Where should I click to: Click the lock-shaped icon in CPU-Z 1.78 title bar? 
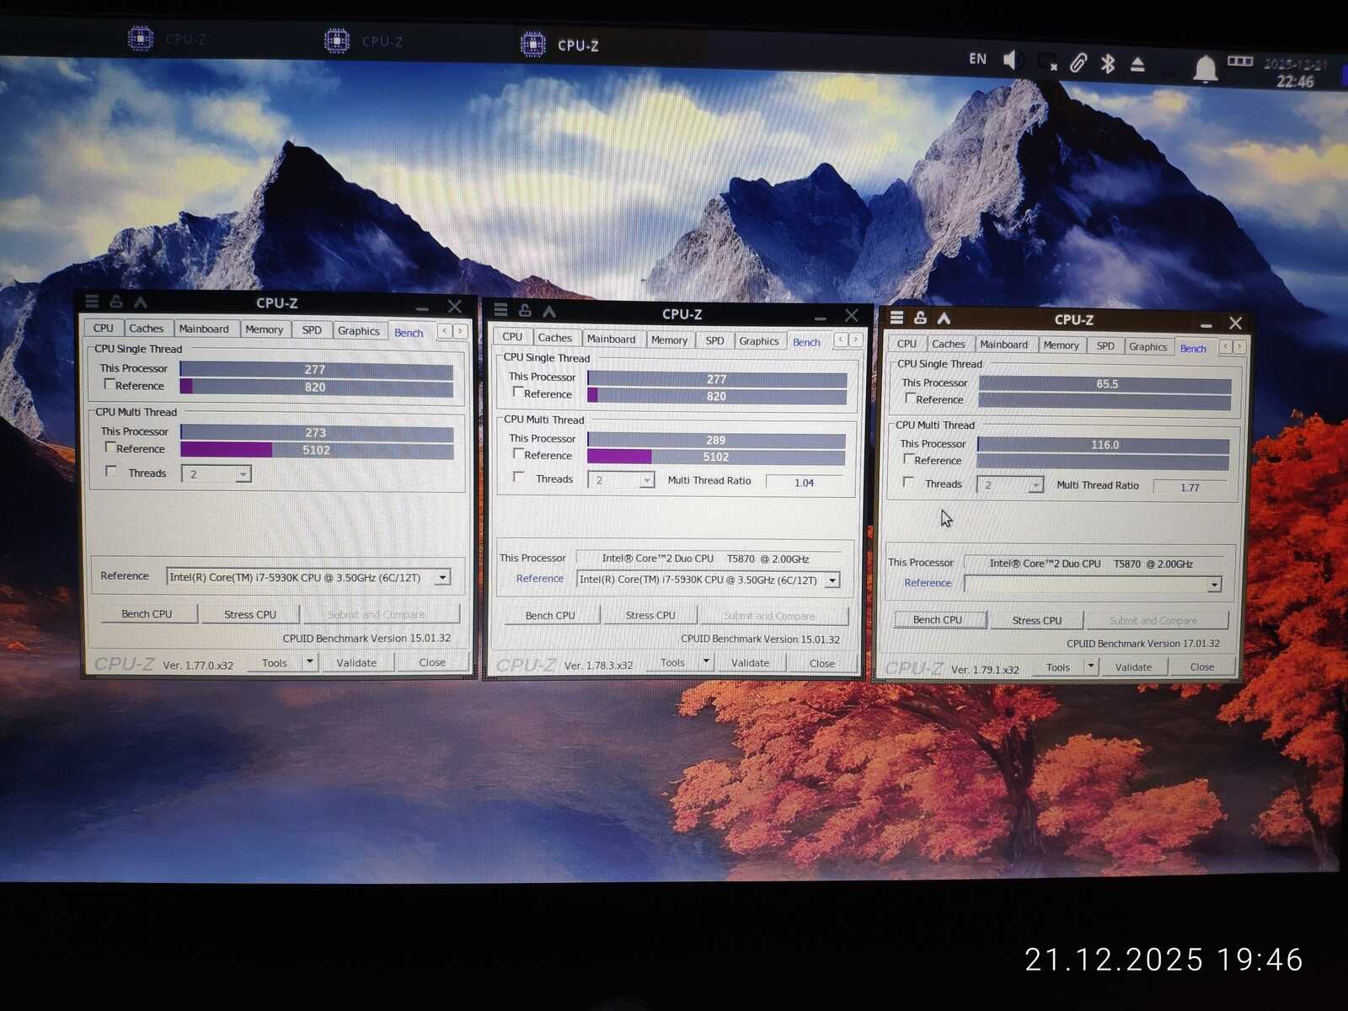click(x=525, y=310)
